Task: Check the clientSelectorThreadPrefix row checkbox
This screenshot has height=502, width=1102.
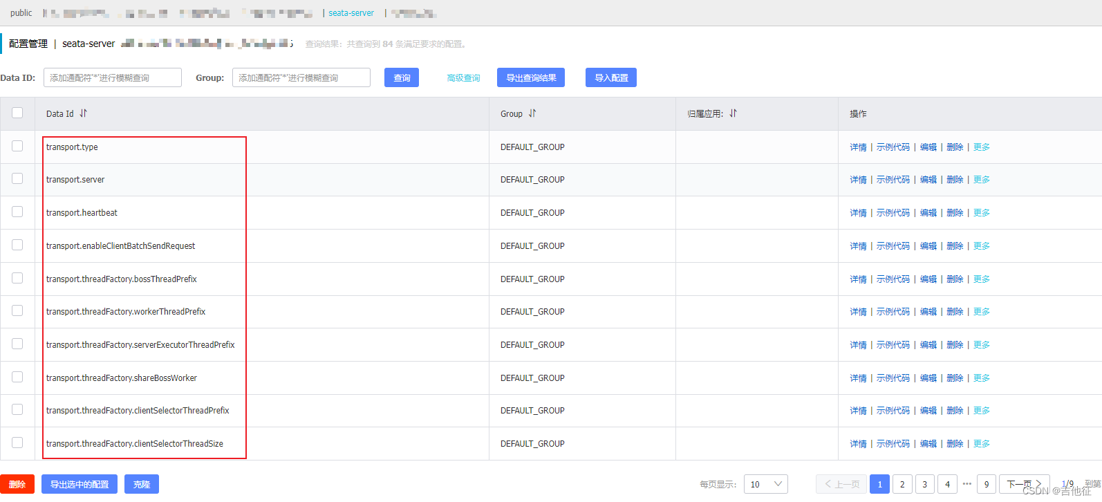Action: [x=17, y=409]
